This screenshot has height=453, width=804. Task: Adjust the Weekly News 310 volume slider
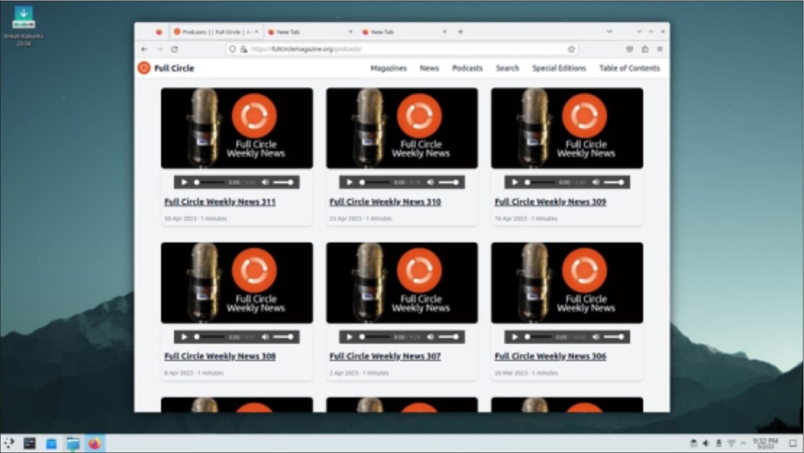tap(448, 182)
